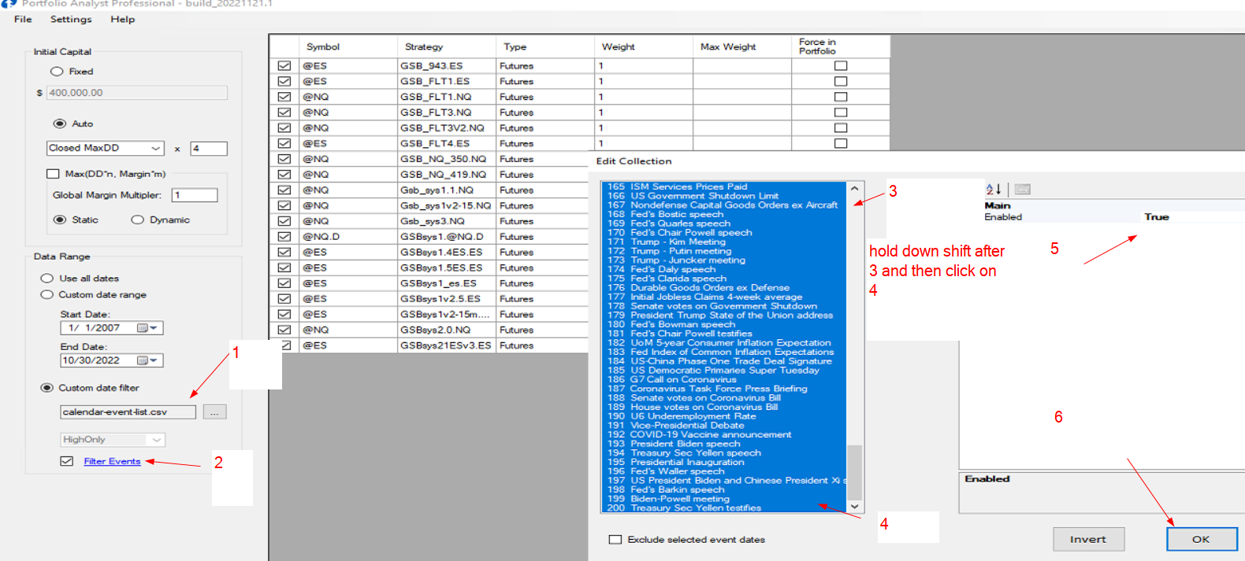Image resolution: width=1245 pixels, height=561 pixels.
Task: Click the Enabled True property value
Action: pos(1156,217)
